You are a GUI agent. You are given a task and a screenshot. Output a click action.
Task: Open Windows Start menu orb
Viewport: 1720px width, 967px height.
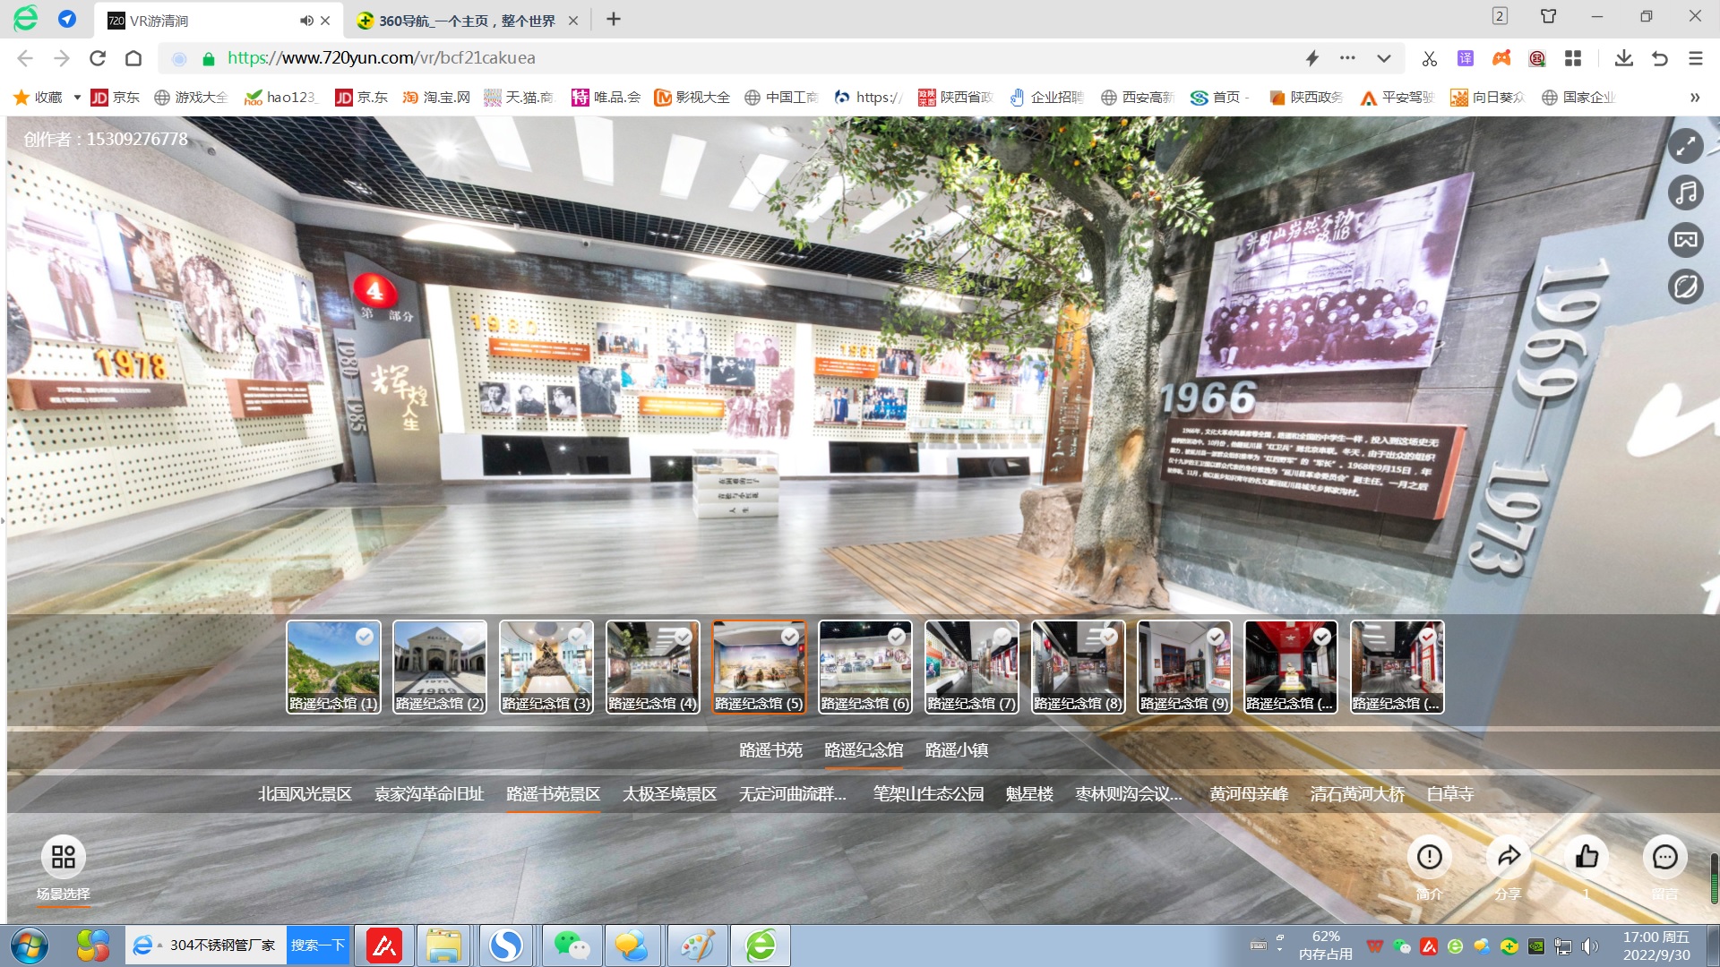(x=30, y=946)
